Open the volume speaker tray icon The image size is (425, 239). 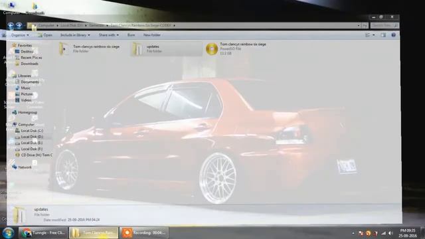tap(390, 233)
